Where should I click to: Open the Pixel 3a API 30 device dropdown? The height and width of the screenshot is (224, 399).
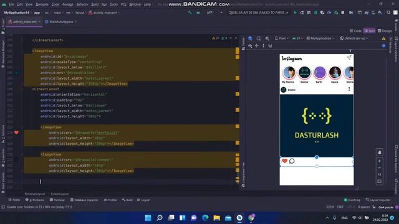pyautogui.click(x=259, y=12)
